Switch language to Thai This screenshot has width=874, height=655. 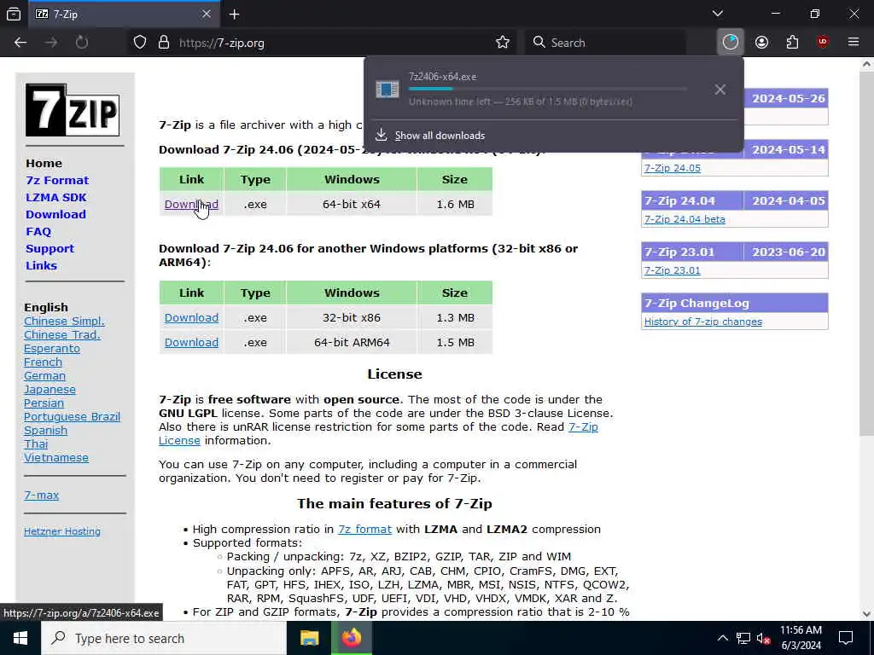coord(36,443)
